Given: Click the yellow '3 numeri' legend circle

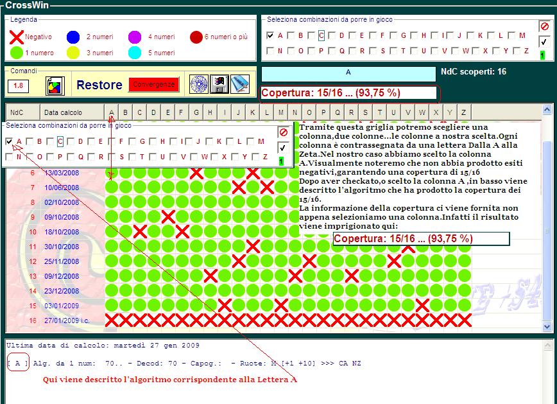Looking at the screenshot, I should pos(73,53).
